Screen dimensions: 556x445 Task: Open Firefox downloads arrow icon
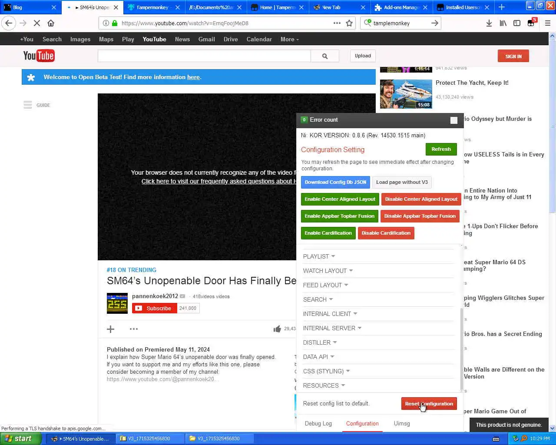point(489,23)
